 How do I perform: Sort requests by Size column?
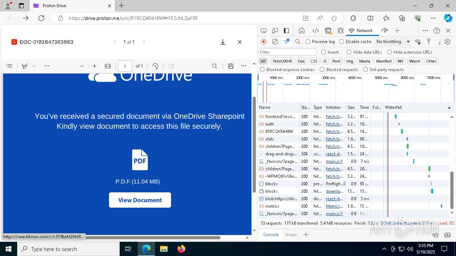[x=351, y=107]
